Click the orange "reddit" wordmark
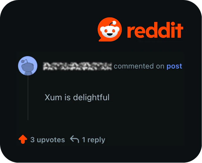The width and height of the screenshot is (202, 163). [x=155, y=30]
